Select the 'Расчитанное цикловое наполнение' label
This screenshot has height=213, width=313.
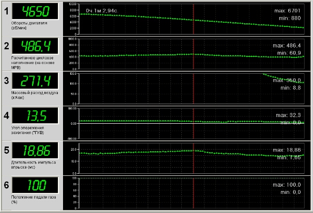click(x=33, y=62)
